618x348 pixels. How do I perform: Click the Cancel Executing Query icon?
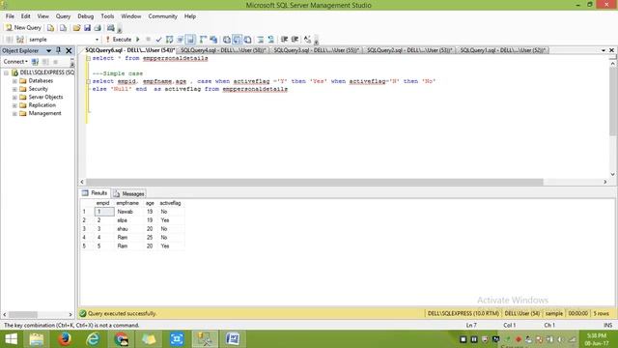coord(148,40)
